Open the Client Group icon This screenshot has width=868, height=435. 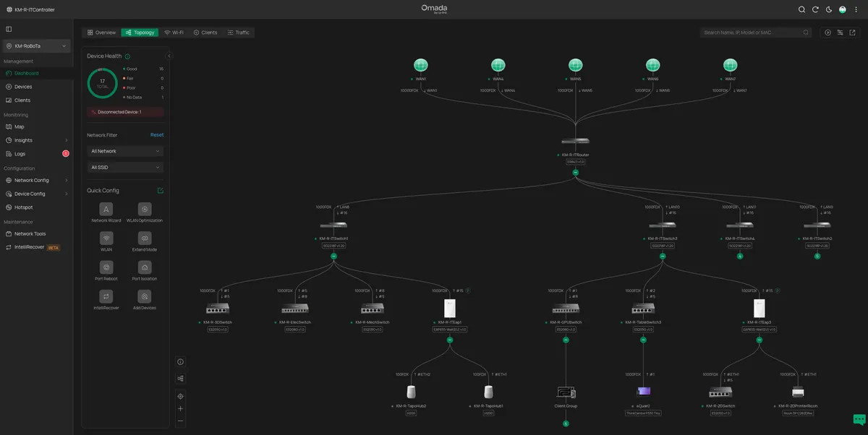click(566, 392)
